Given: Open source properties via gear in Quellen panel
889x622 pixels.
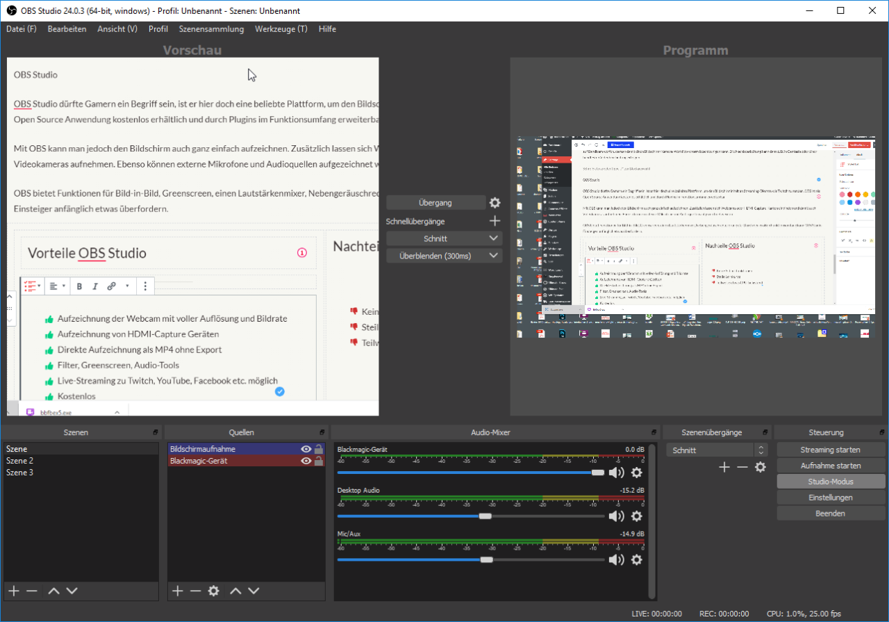Looking at the screenshot, I should 213,591.
